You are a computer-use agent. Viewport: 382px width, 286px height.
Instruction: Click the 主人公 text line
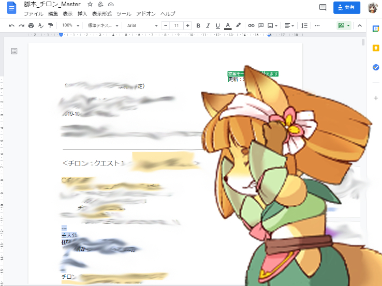[x=69, y=235]
